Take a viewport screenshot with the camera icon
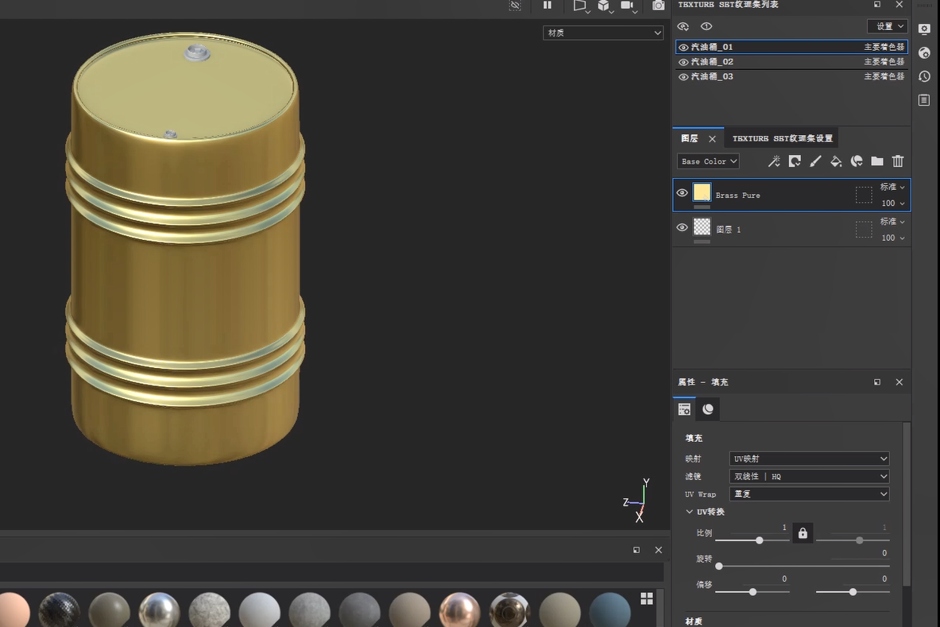940x627 pixels. pyautogui.click(x=659, y=6)
